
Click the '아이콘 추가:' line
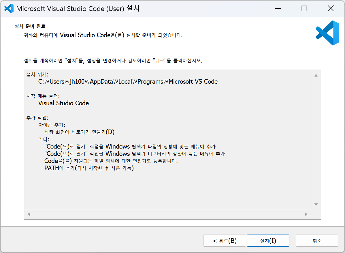[x=52, y=125]
